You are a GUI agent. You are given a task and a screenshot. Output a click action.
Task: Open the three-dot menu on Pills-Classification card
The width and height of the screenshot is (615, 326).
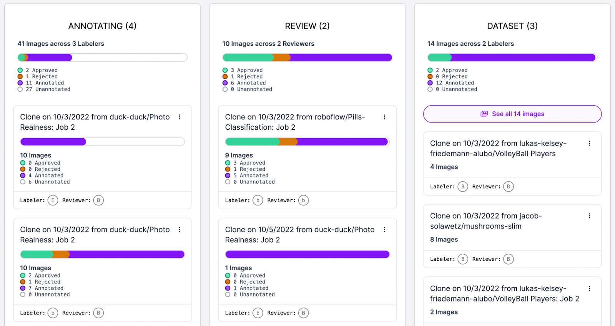(384, 117)
